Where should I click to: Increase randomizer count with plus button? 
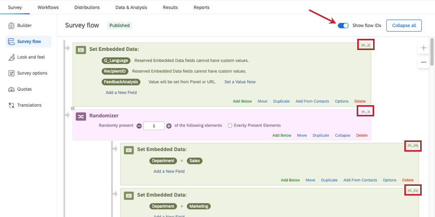169,126
